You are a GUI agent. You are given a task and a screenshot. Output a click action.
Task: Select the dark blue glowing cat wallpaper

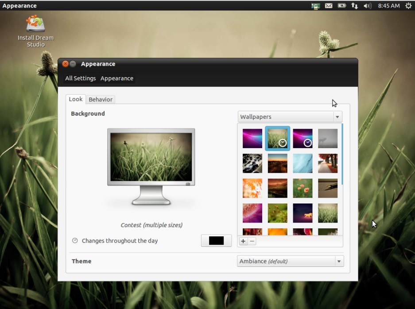303,213
